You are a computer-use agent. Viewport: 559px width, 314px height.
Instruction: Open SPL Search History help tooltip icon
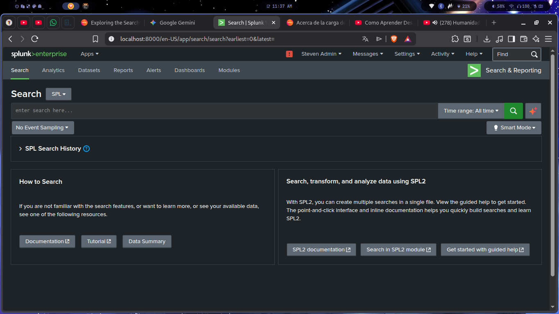coord(86,149)
